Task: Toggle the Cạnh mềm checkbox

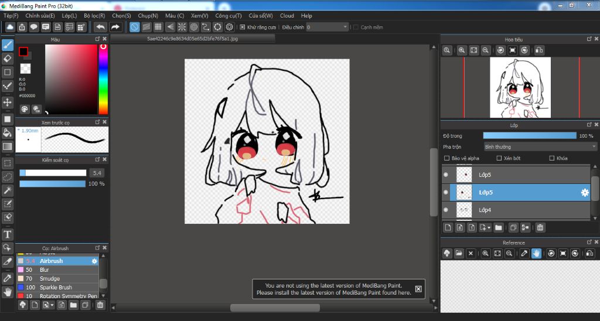Action: pyautogui.click(x=356, y=27)
